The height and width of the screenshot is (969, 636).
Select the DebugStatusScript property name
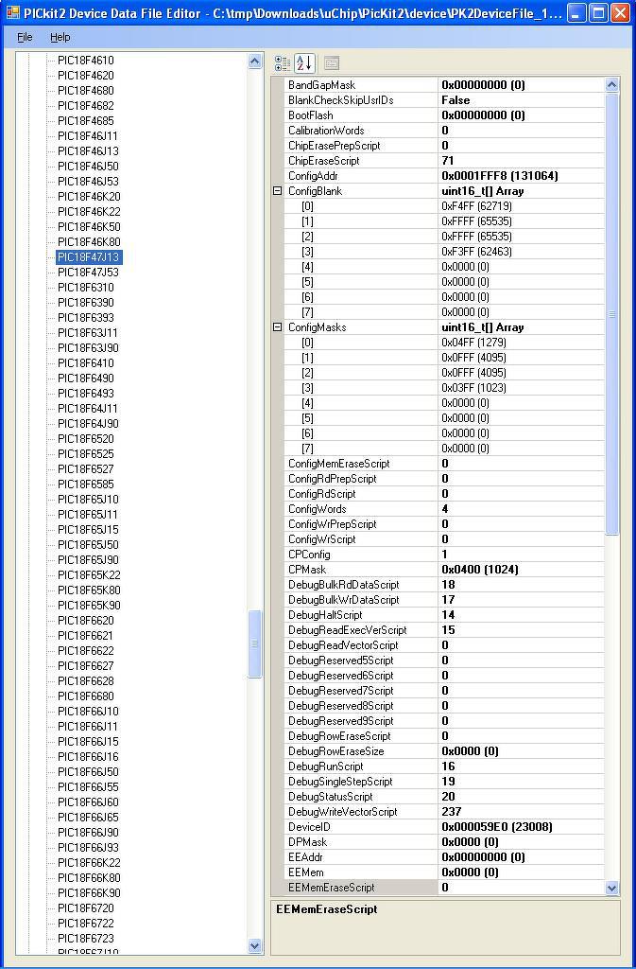coord(330,797)
